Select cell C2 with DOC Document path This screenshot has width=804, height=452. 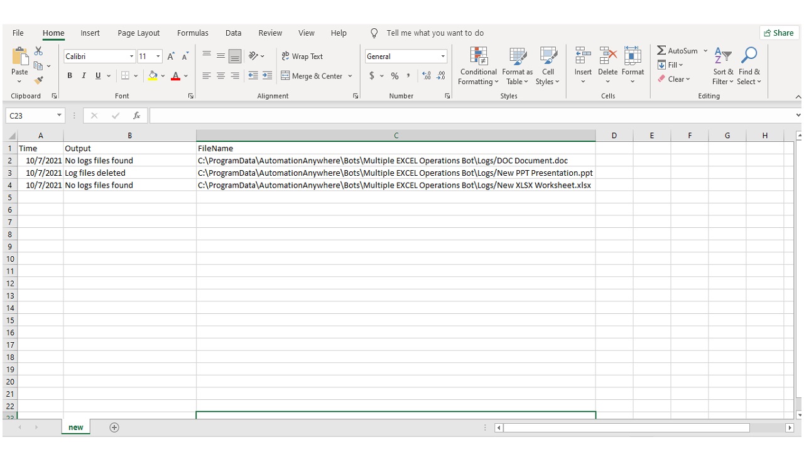pyautogui.click(x=396, y=161)
